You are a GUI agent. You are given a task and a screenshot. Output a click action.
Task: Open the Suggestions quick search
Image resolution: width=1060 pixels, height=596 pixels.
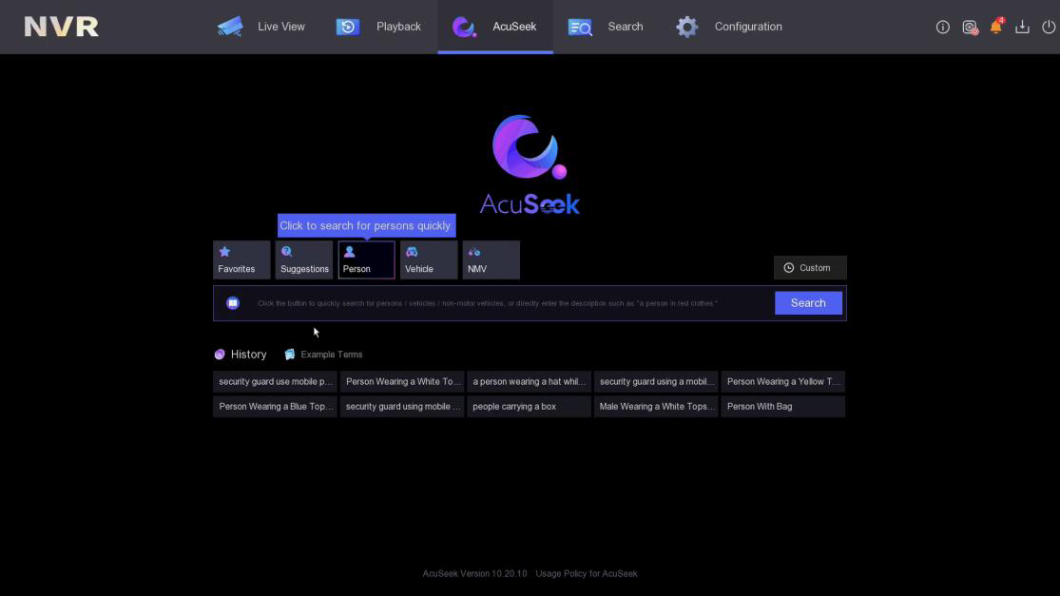[304, 260]
